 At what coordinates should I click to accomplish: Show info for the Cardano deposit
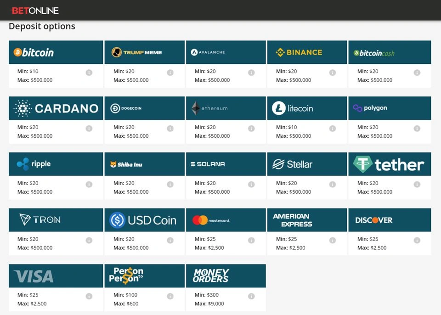89,129
